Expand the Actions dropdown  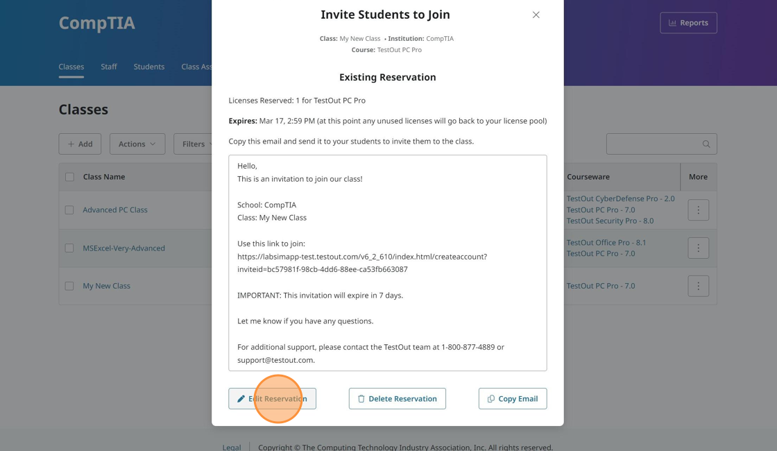(x=137, y=144)
